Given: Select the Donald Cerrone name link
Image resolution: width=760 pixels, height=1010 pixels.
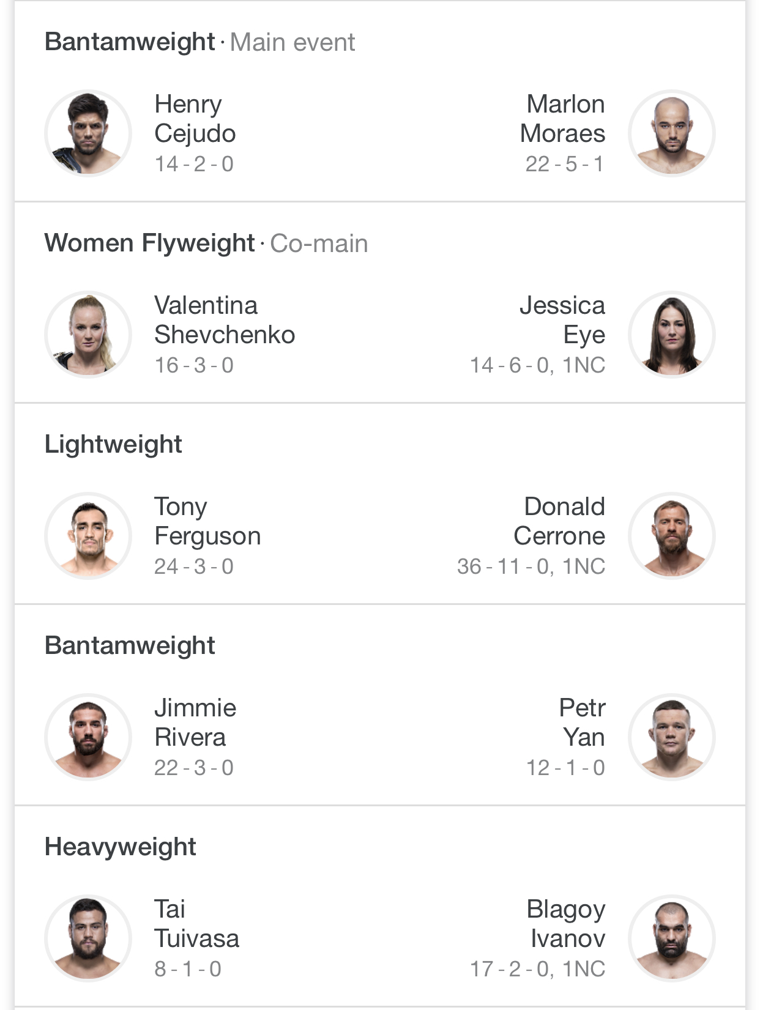Looking at the screenshot, I should tap(560, 521).
